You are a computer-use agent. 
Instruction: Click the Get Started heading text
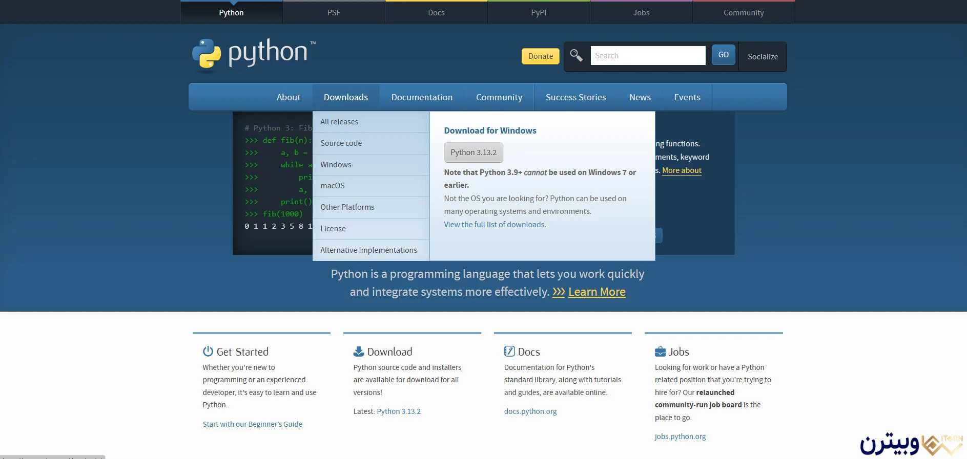click(242, 352)
